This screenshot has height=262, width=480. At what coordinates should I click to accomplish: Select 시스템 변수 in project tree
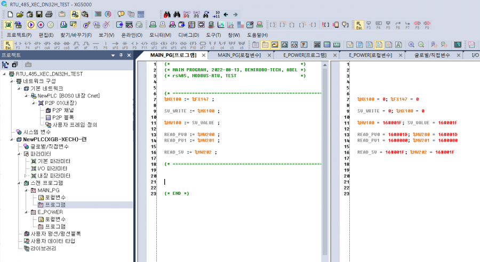click(37, 132)
